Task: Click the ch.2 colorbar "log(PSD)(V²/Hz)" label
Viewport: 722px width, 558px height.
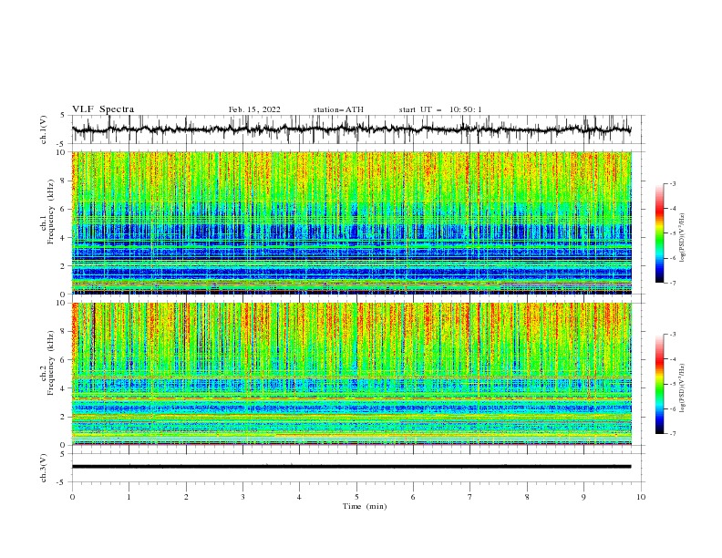Action: (x=683, y=388)
